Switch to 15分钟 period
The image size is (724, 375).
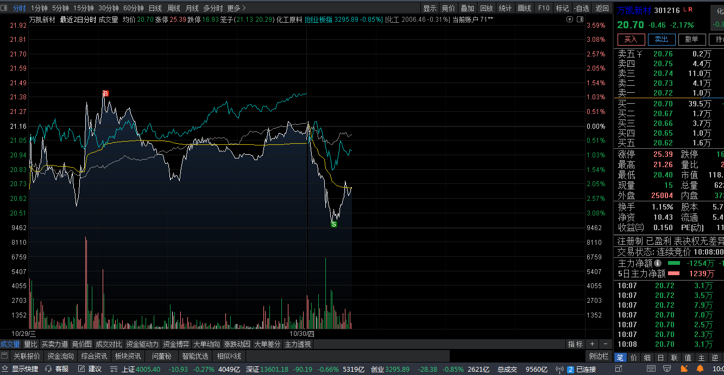pos(84,8)
